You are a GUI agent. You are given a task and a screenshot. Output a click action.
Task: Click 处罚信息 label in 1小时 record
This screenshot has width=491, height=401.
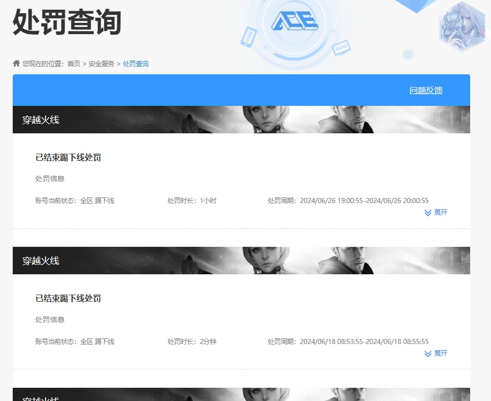tap(50, 179)
